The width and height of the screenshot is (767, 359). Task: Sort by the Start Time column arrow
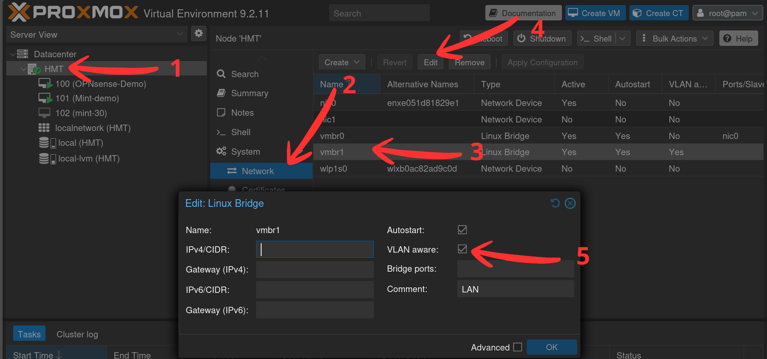(59, 354)
